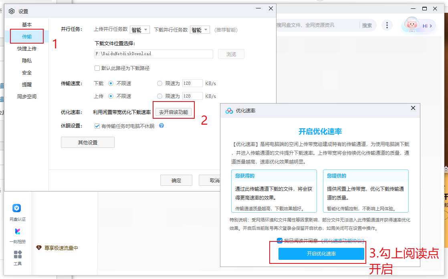
Task: Click the user avatar in main window
Action: (412, 25)
